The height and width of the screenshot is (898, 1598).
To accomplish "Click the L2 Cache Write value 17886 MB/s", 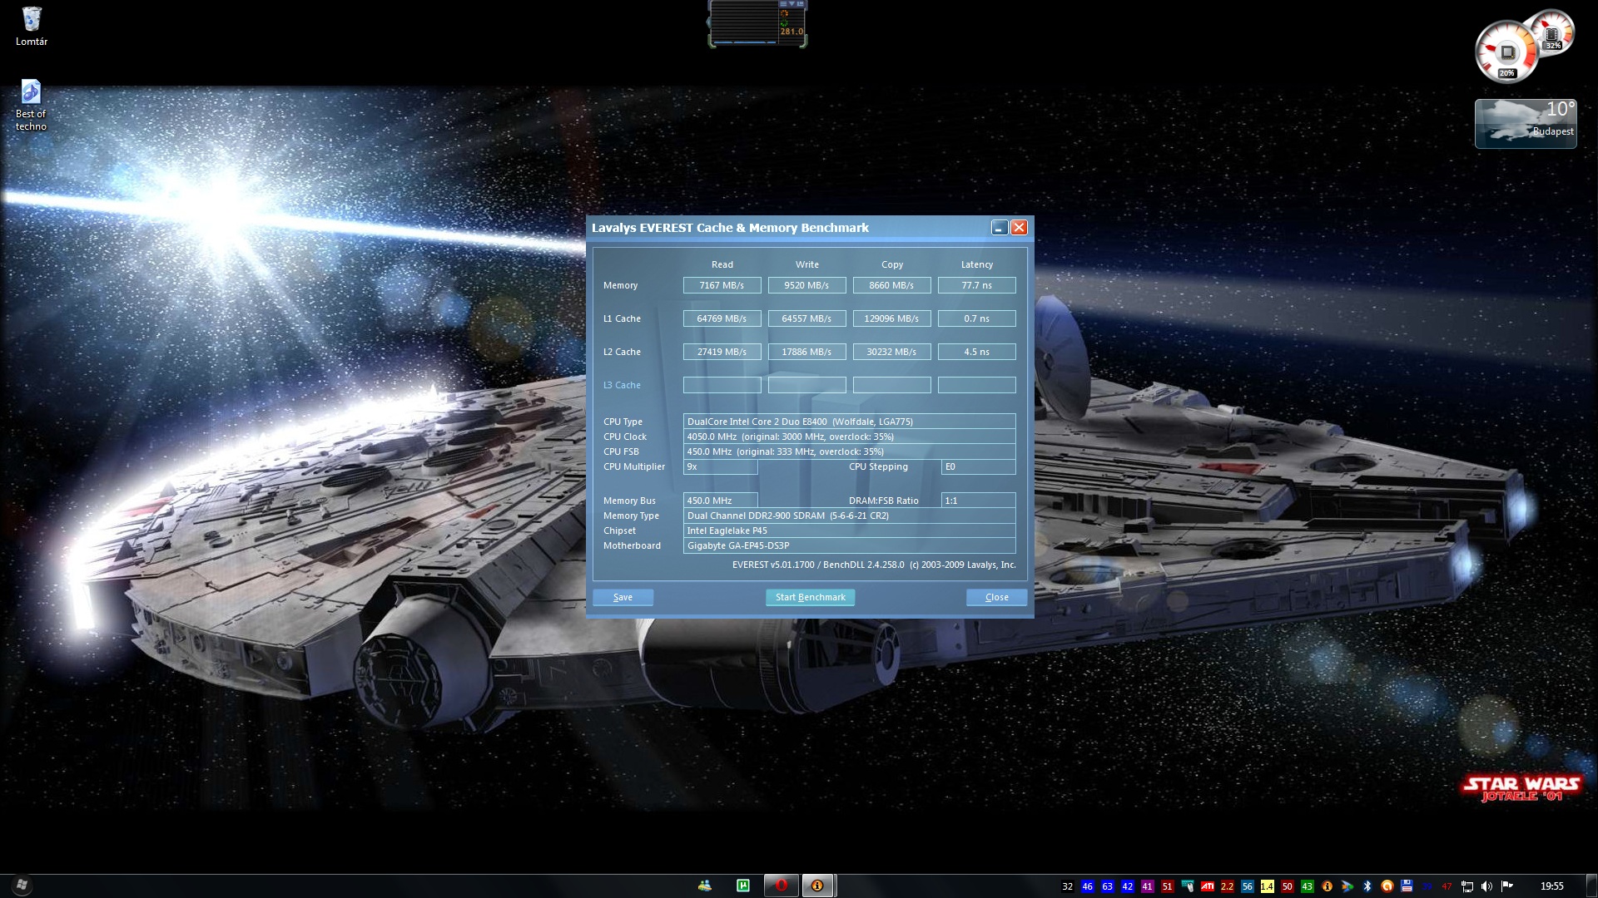I will (x=806, y=352).
